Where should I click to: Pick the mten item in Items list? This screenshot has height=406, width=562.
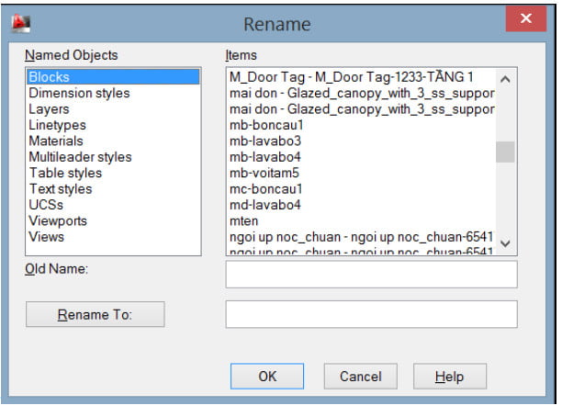[243, 220]
